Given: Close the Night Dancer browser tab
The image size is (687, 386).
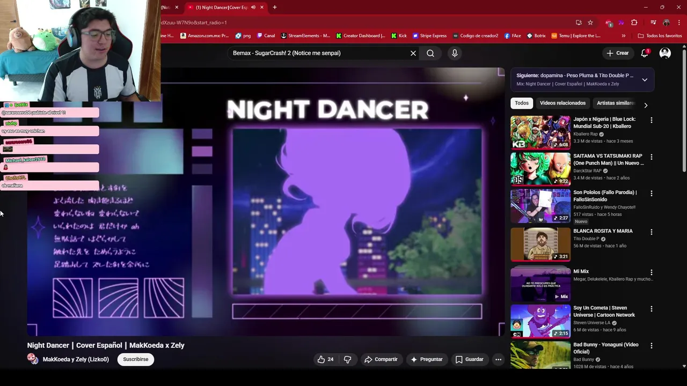Looking at the screenshot, I should (262, 8).
